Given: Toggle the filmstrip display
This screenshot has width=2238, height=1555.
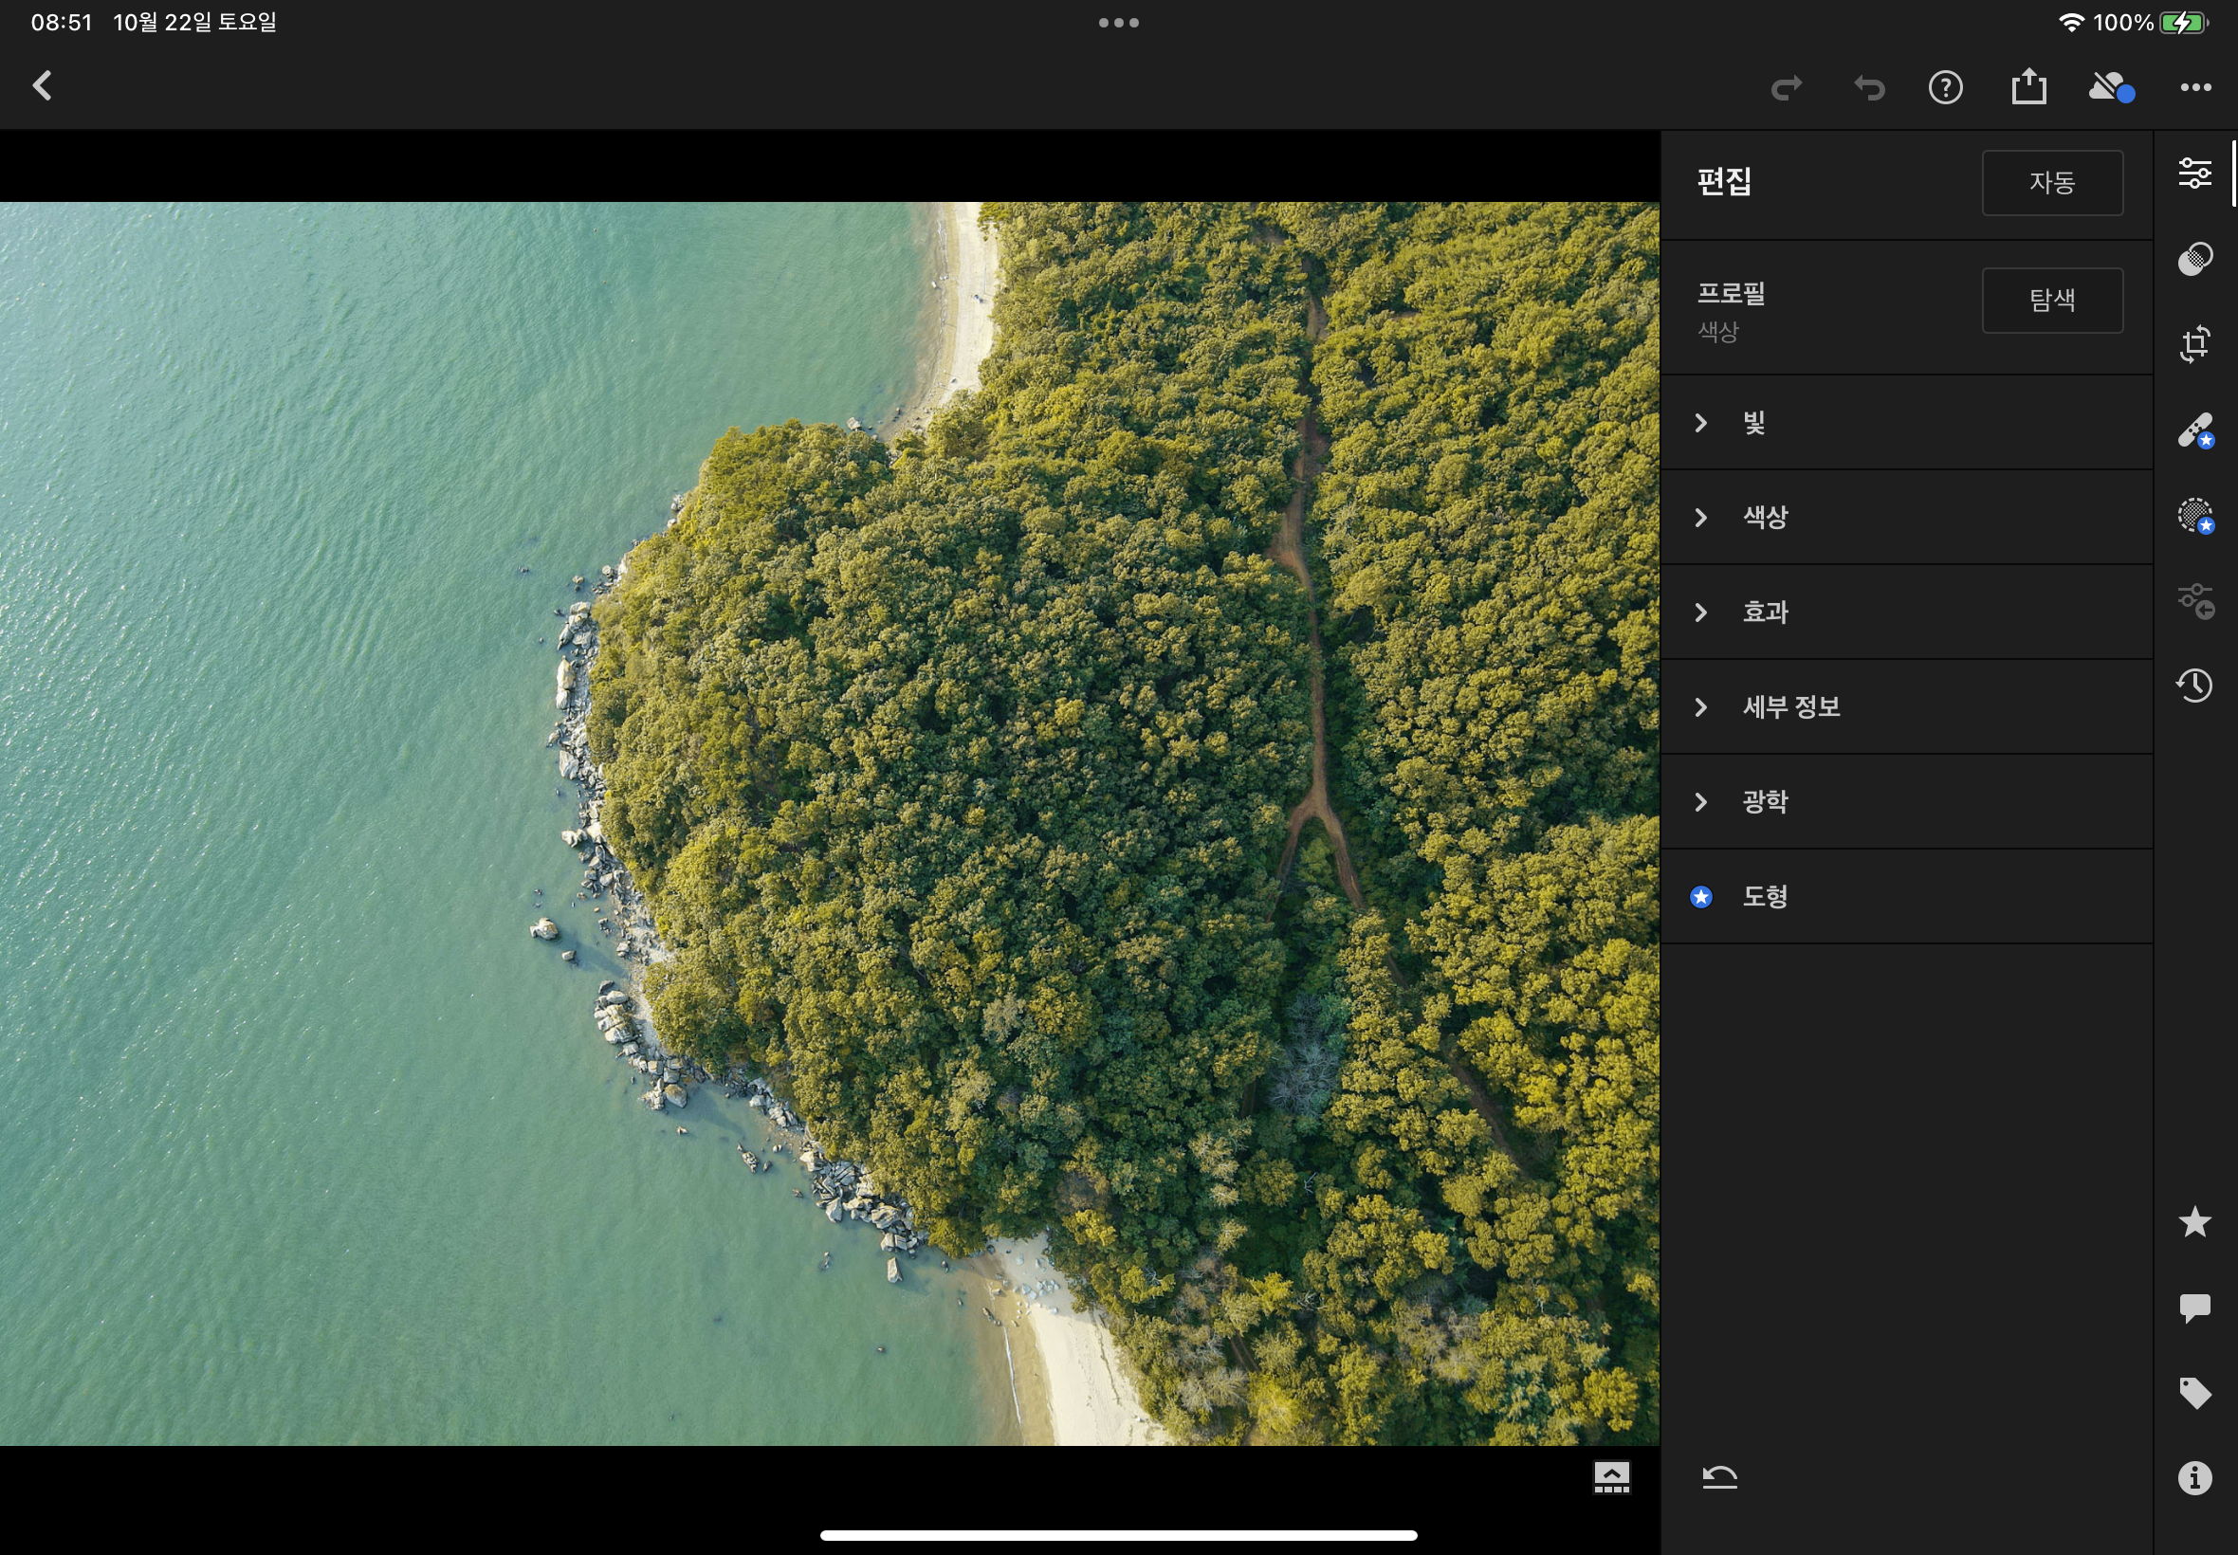Looking at the screenshot, I should point(1610,1477).
